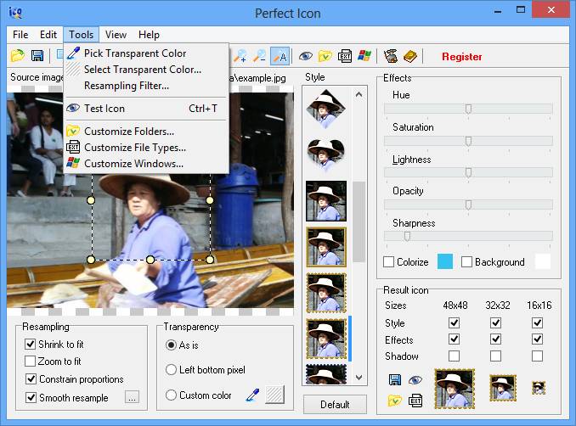Screen dimensions: 576x426
Task: Click the Customize Windows flag icon in toolbar
Action: click(x=364, y=56)
